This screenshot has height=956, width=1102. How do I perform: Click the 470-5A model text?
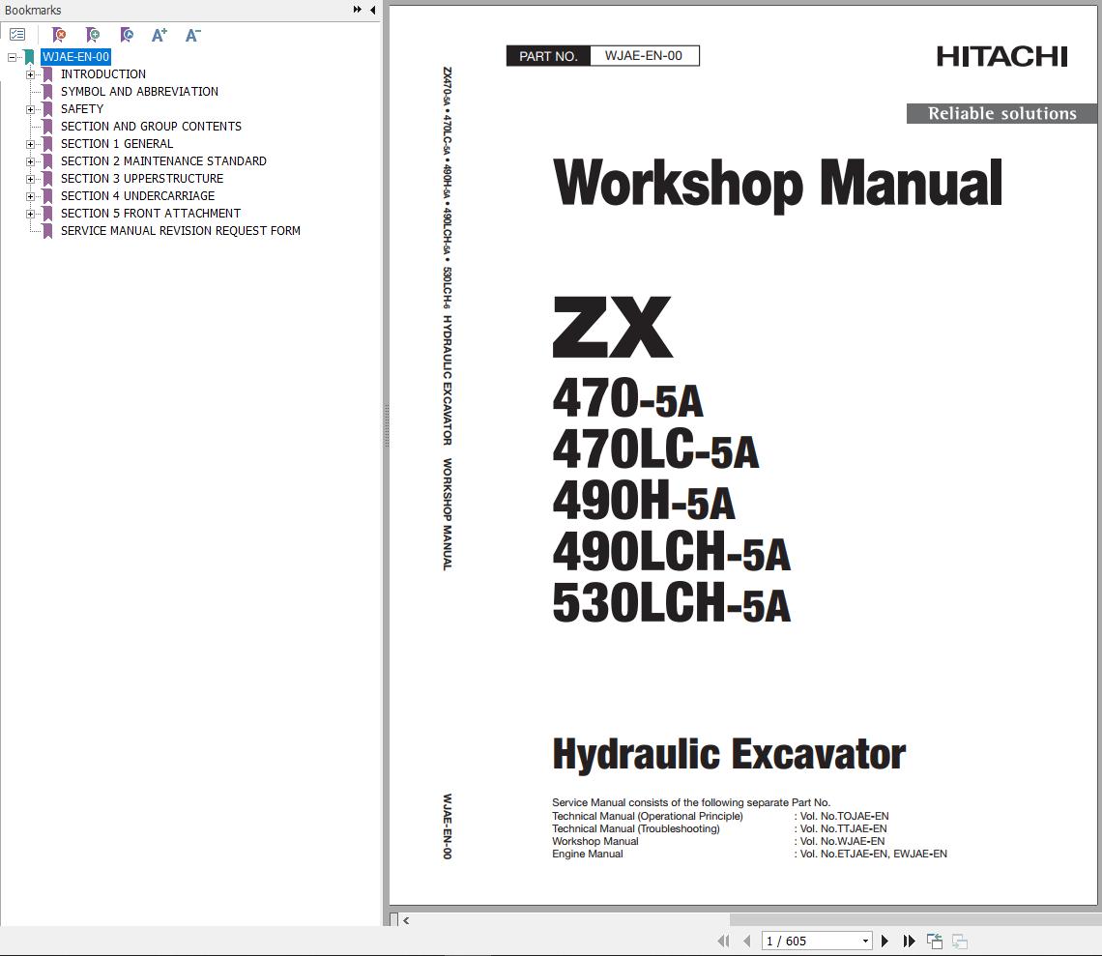[627, 398]
